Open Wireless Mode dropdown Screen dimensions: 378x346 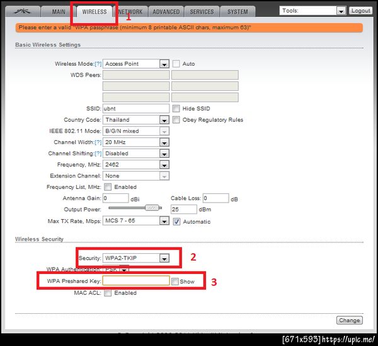pyautogui.click(x=136, y=64)
